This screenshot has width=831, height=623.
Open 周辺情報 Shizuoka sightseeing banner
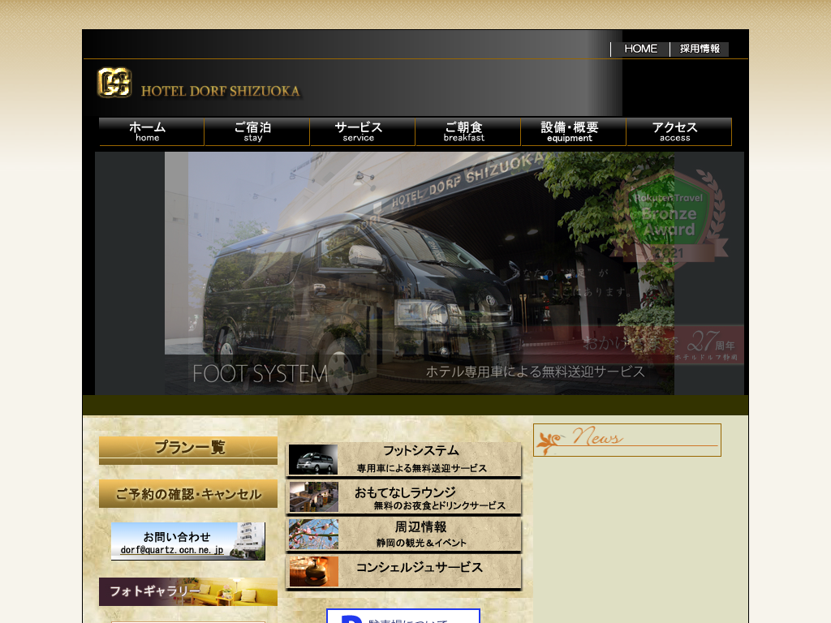click(404, 534)
